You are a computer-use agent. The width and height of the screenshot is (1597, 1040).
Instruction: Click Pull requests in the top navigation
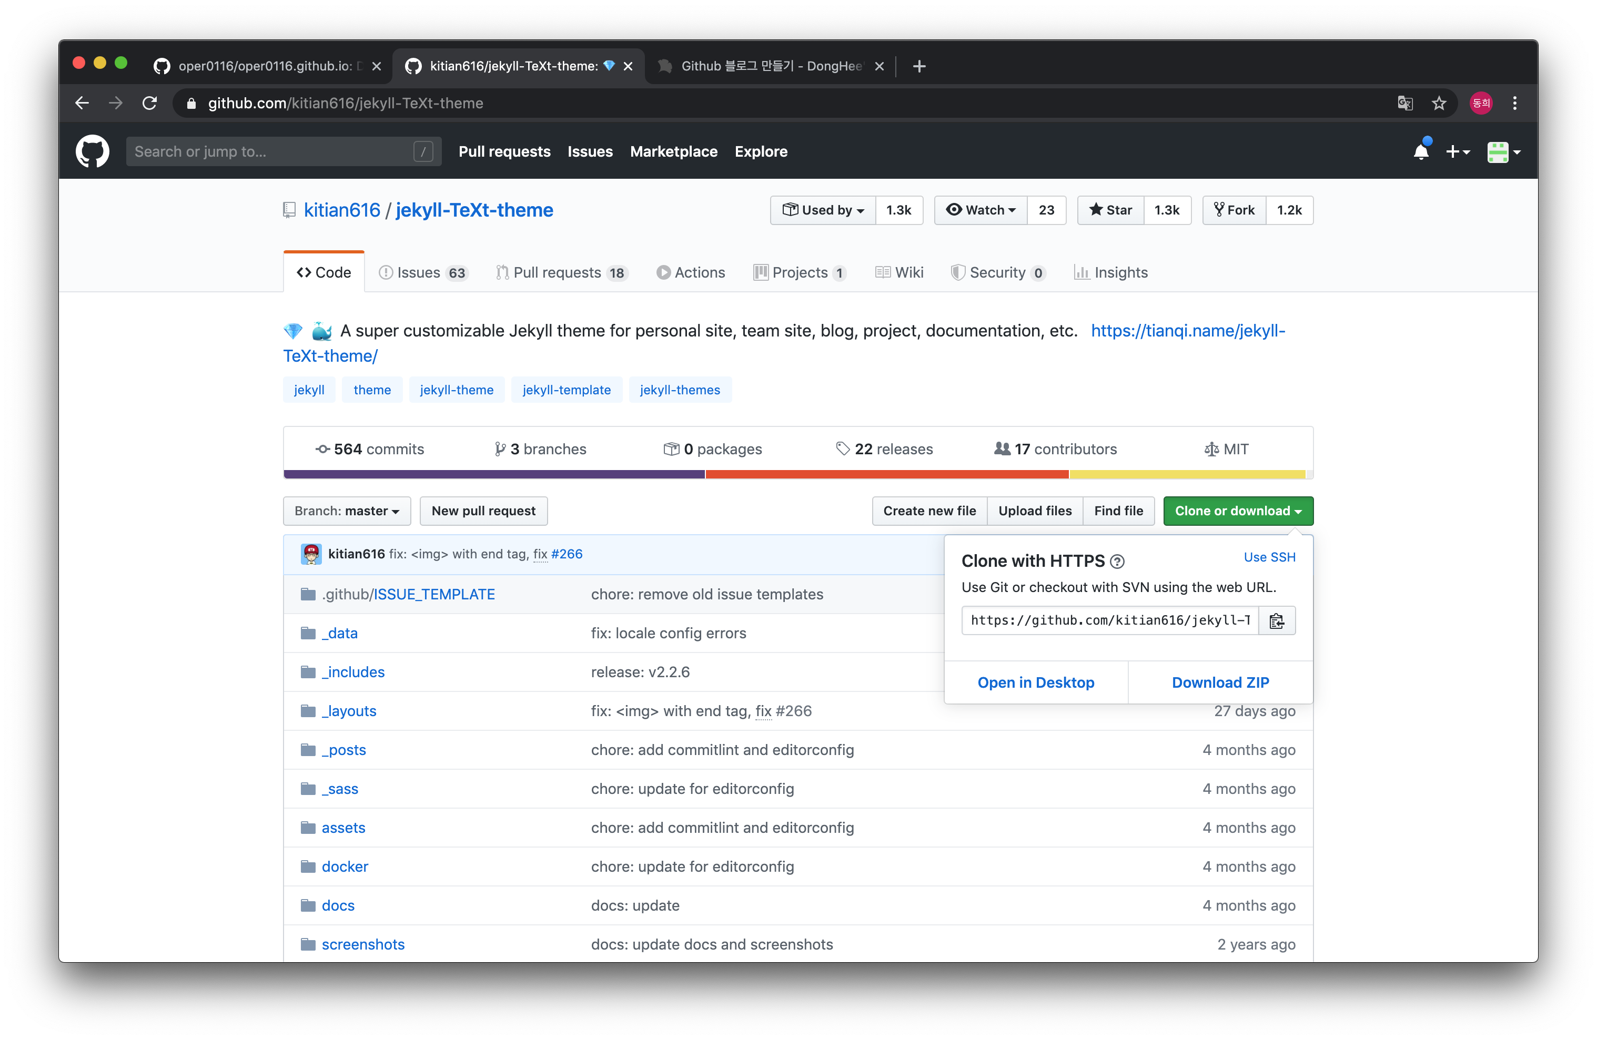pos(504,152)
